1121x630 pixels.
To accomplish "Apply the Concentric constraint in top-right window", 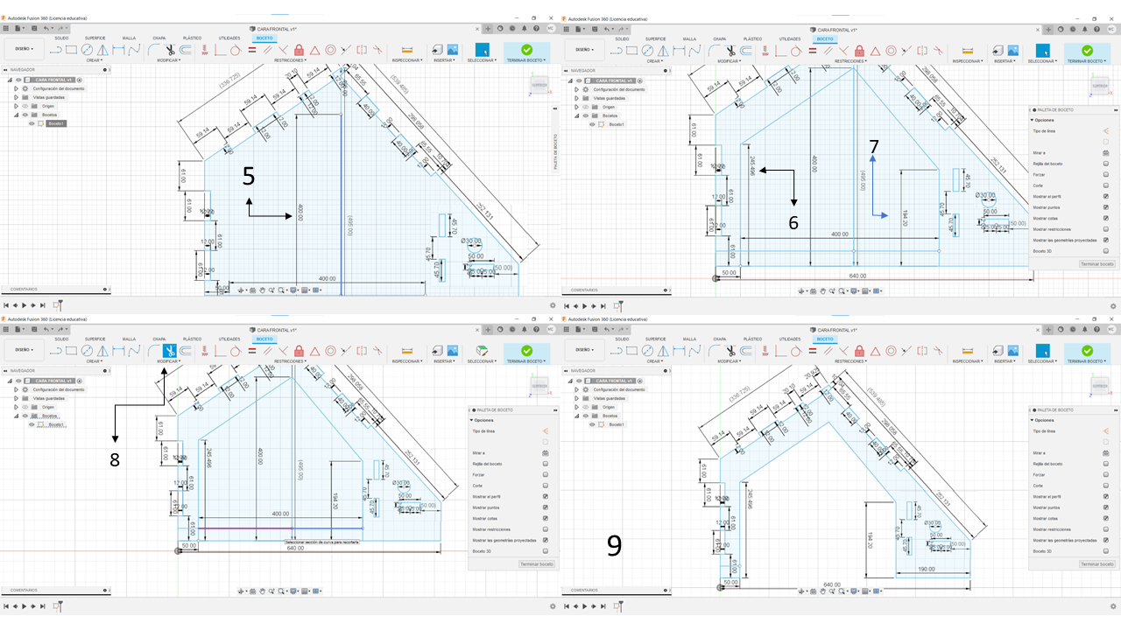I will pos(892,50).
